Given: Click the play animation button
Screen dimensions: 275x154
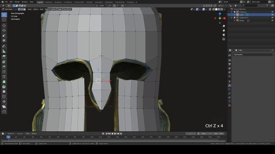Looking at the screenshot, I should pyautogui.click(x=115, y=133).
